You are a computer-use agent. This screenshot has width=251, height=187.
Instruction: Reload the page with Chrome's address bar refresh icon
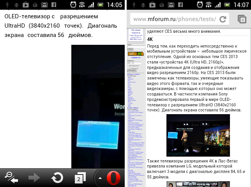pyautogui.click(x=223, y=19)
